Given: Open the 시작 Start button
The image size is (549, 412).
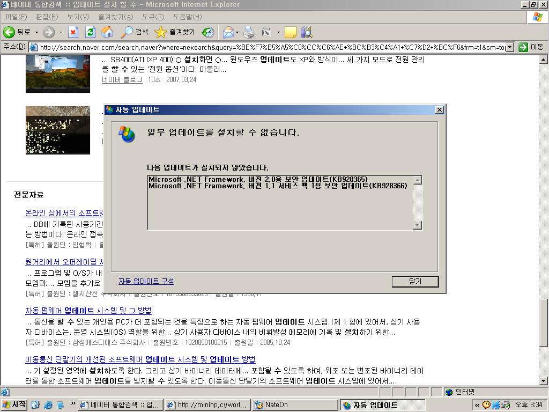Looking at the screenshot, I should point(14,404).
